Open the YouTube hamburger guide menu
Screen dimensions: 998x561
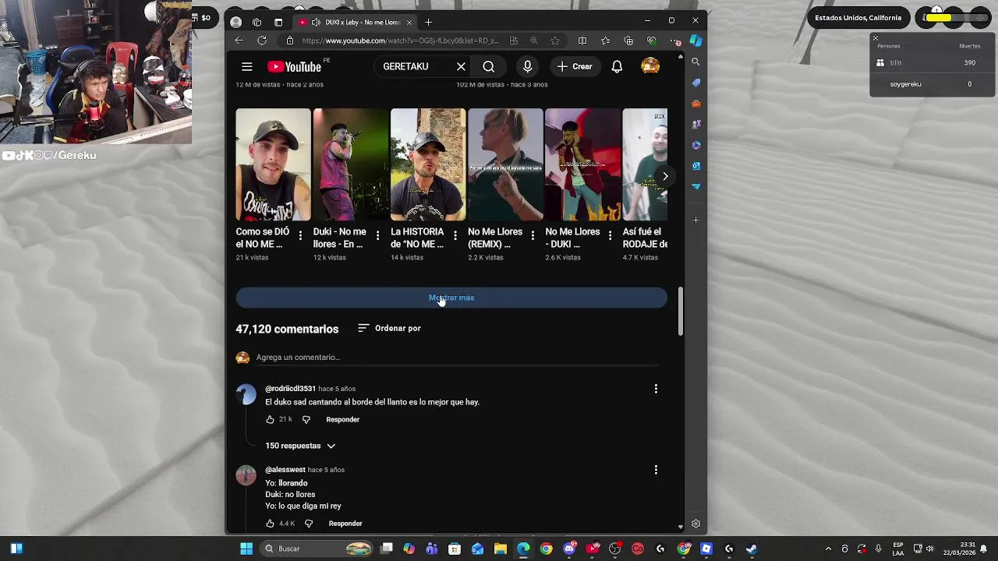tap(246, 67)
